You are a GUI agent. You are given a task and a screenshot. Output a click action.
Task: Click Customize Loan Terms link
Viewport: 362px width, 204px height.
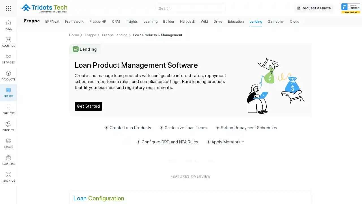pyautogui.click(x=183, y=128)
